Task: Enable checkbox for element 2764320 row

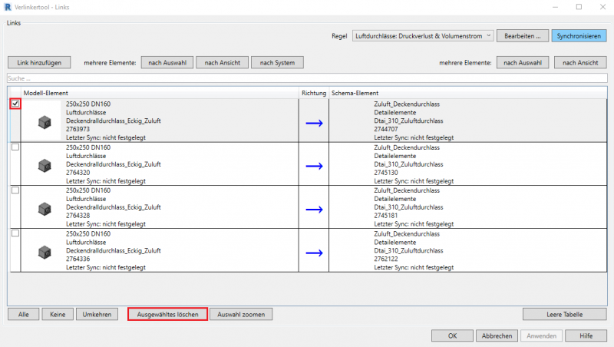Action: click(x=15, y=147)
